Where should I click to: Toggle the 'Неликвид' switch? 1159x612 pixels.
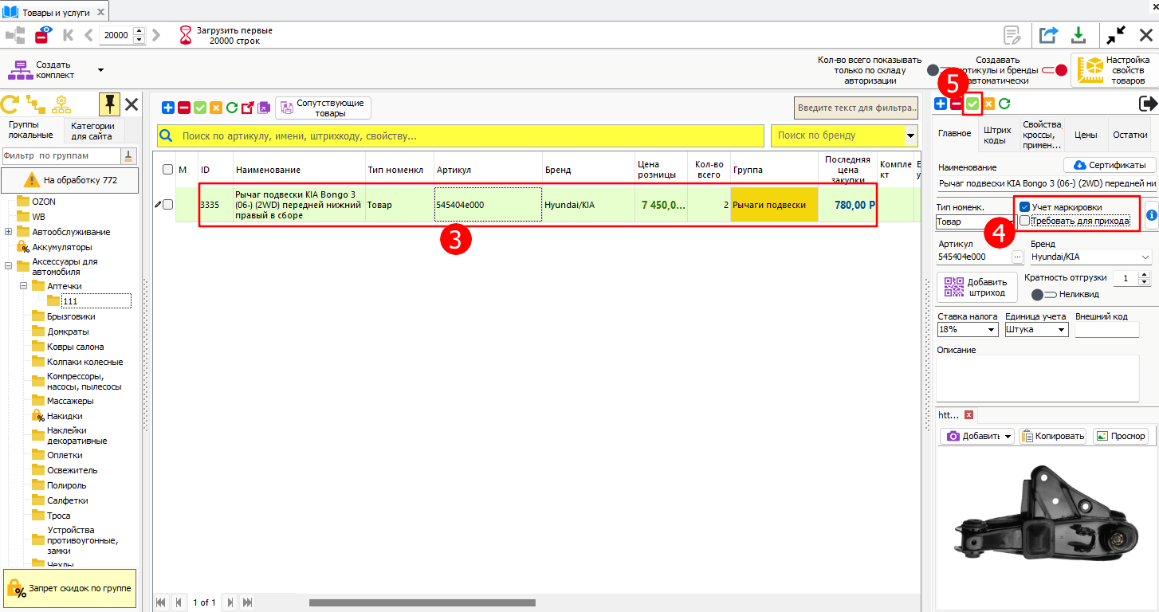1043,295
